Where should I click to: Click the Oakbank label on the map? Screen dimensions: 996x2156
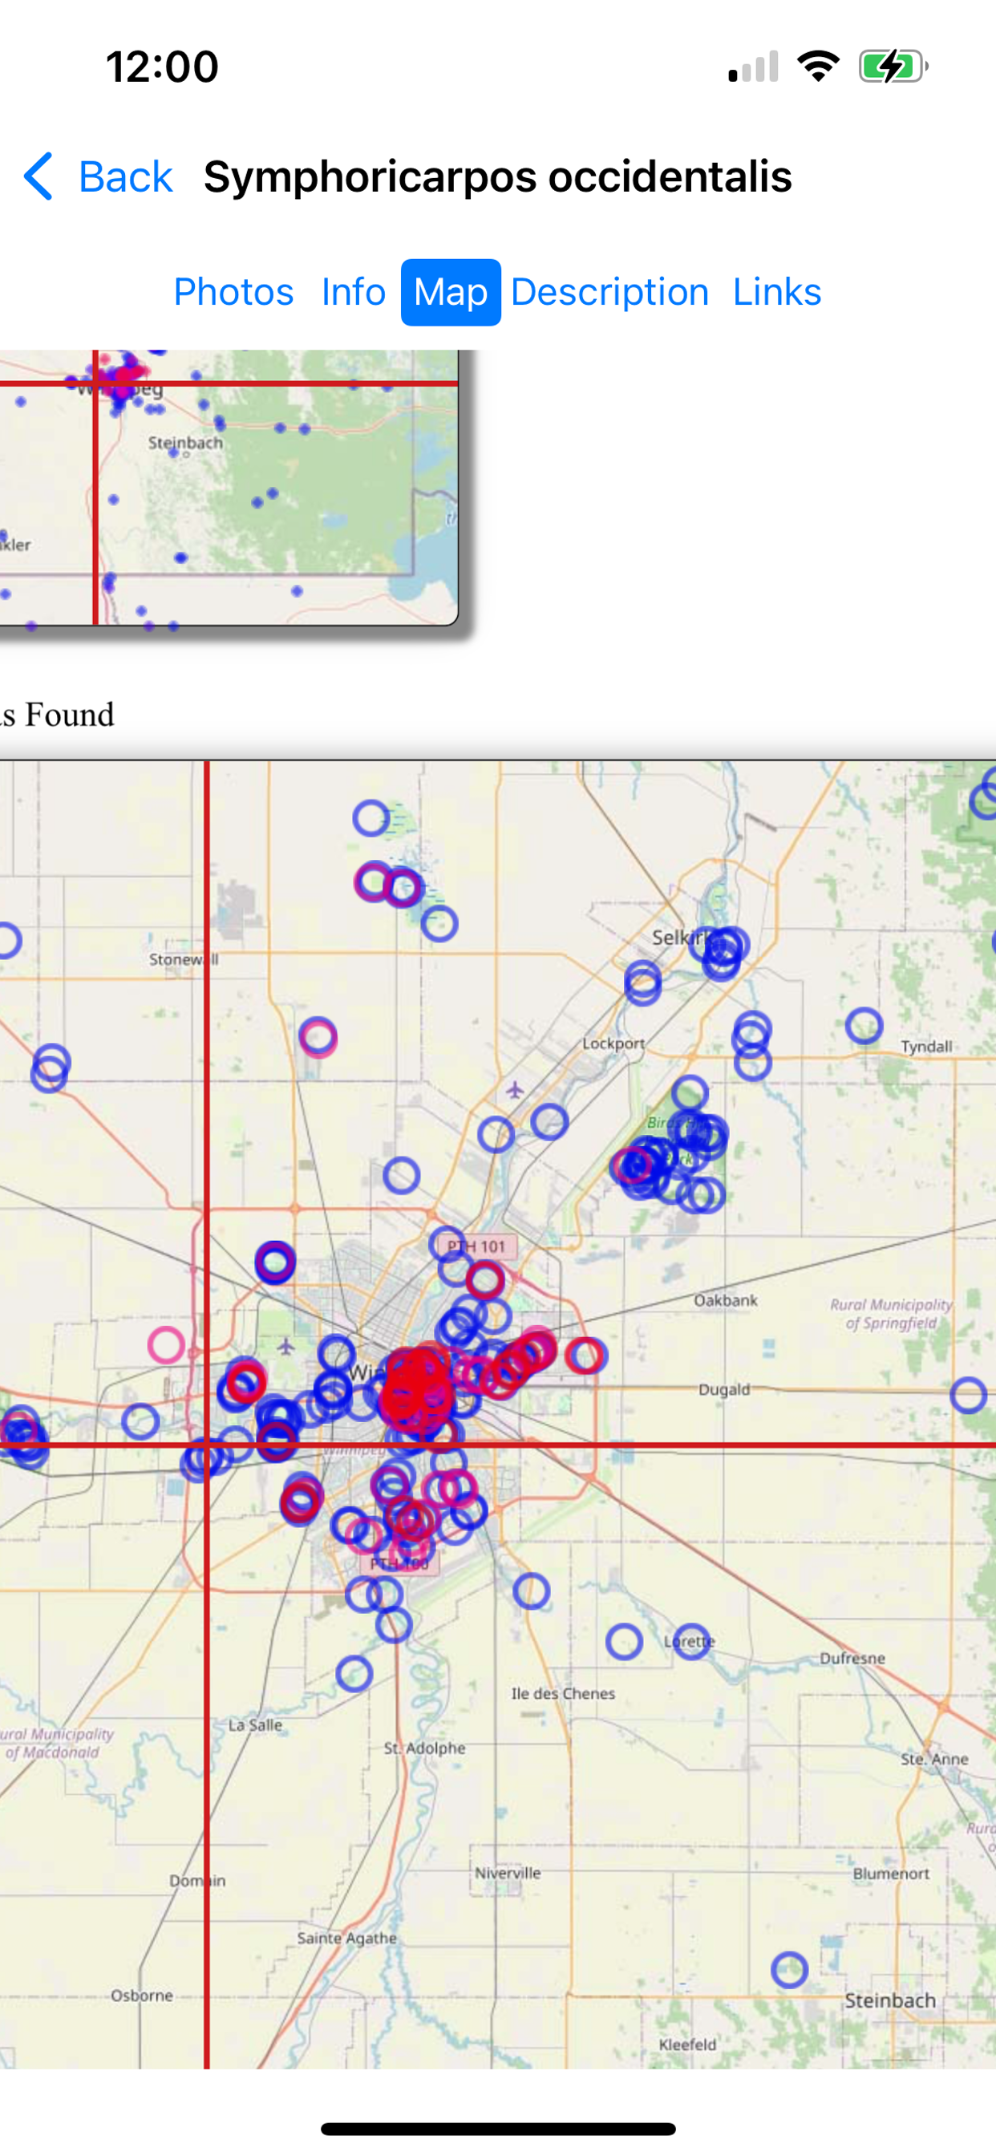click(x=726, y=1300)
